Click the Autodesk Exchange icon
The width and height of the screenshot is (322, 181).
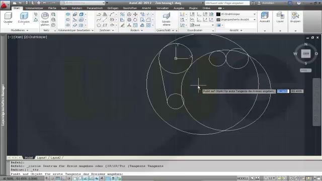tap(290, 3)
